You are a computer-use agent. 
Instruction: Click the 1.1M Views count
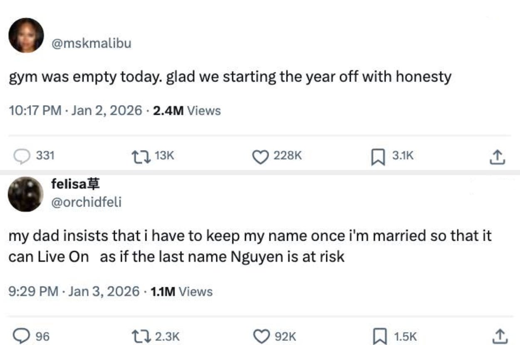(x=181, y=291)
